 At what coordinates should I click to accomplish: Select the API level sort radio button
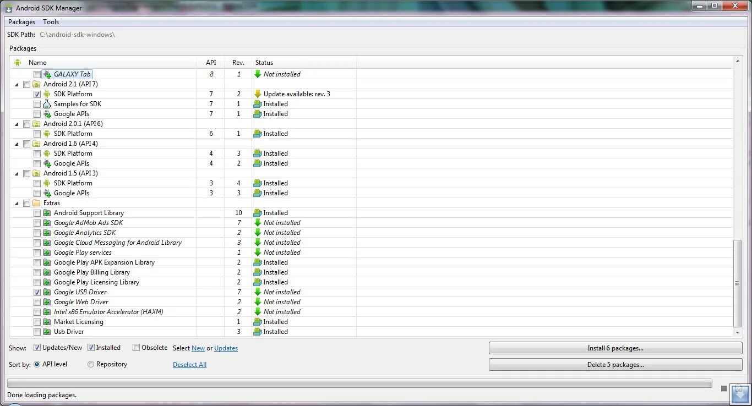coord(37,364)
